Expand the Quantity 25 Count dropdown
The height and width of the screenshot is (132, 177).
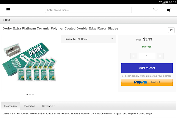[x=88, y=39]
